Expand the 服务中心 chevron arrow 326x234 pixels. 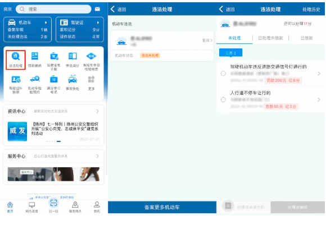pyautogui.click(x=97, y=156)
